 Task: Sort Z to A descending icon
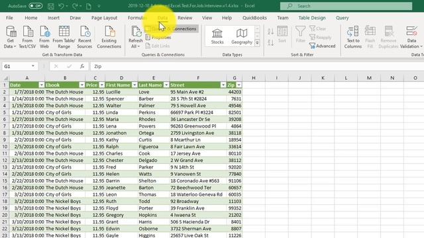[x=271, y=42]
